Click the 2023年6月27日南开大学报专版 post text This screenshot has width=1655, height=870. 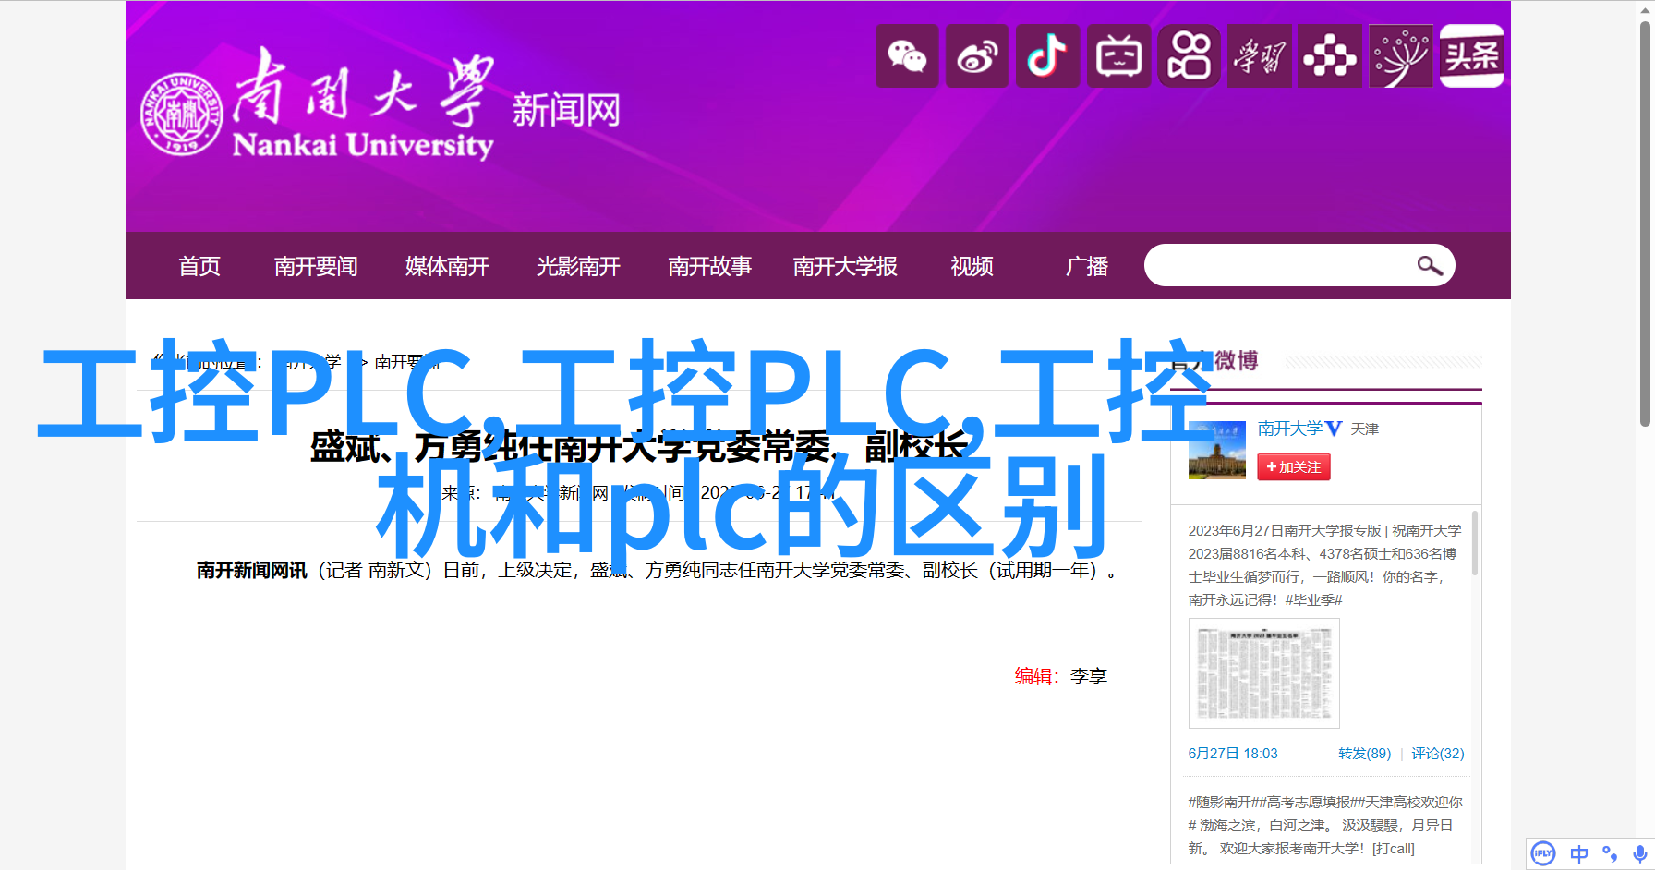[x=1324, y=565]
